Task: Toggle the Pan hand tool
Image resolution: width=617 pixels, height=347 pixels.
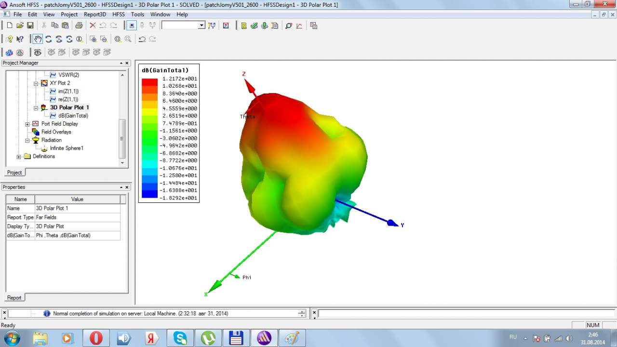Action: pyautogui.click(x=38, y=39)
